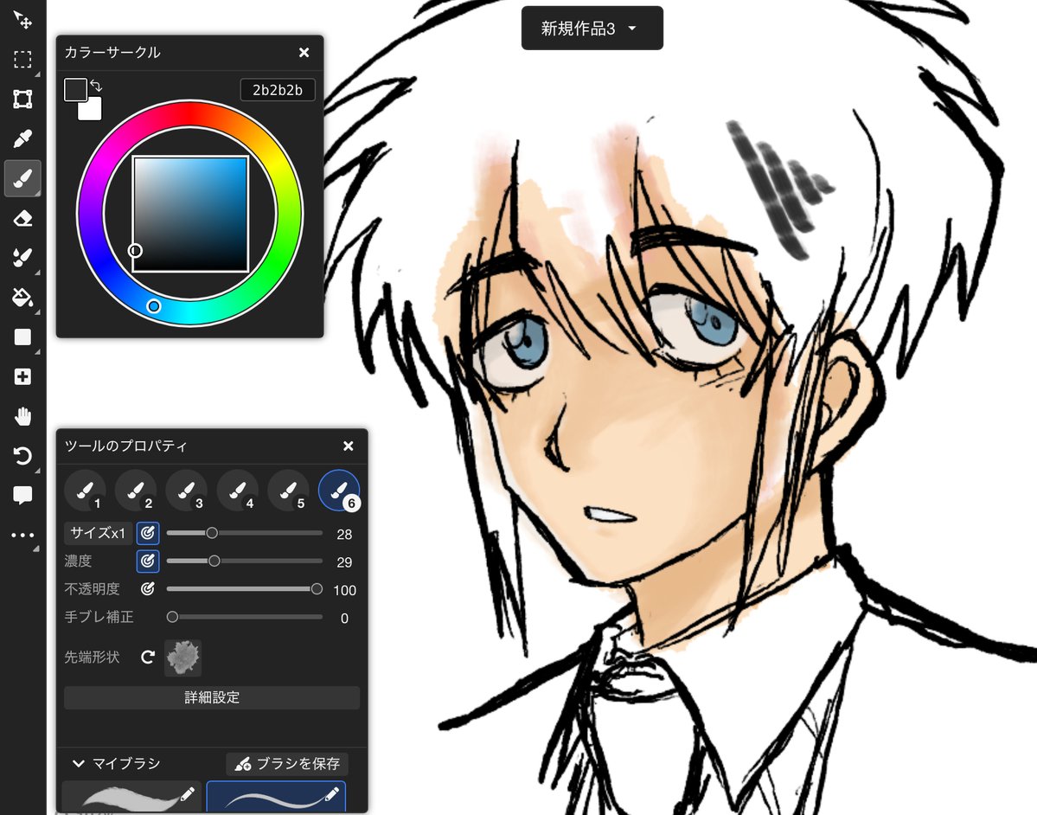Image resolution: width=1037 pixels, height=815 pixels.
Task: Toggle pen pressure for 不透明度
Action: coord(148,589)
